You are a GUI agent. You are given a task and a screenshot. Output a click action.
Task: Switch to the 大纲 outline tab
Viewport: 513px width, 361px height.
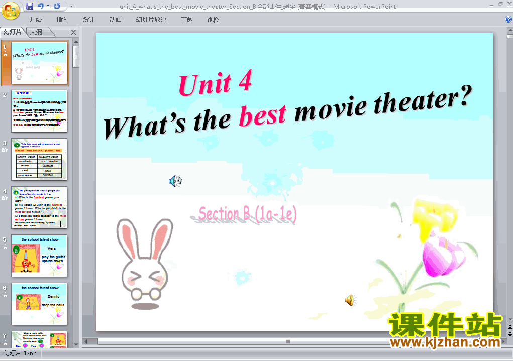coord(36,32)
